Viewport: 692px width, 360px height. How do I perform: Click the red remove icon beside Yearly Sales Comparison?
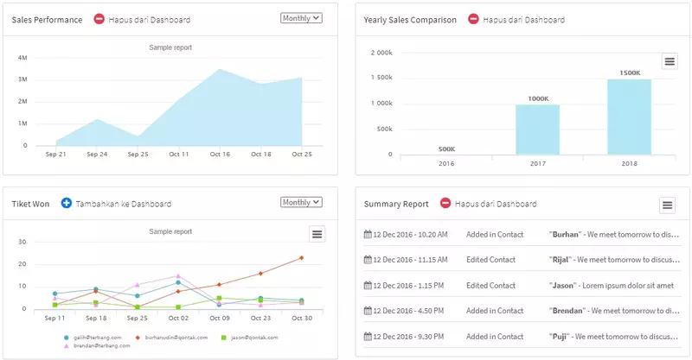tap(473, 19)
